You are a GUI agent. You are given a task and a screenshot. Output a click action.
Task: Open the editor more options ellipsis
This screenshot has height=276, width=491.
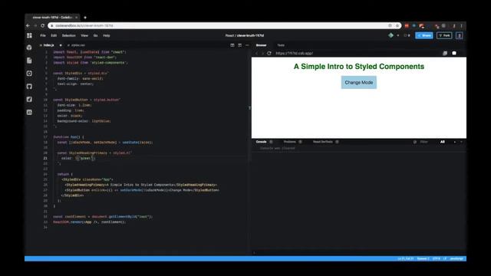click(247, 45)
